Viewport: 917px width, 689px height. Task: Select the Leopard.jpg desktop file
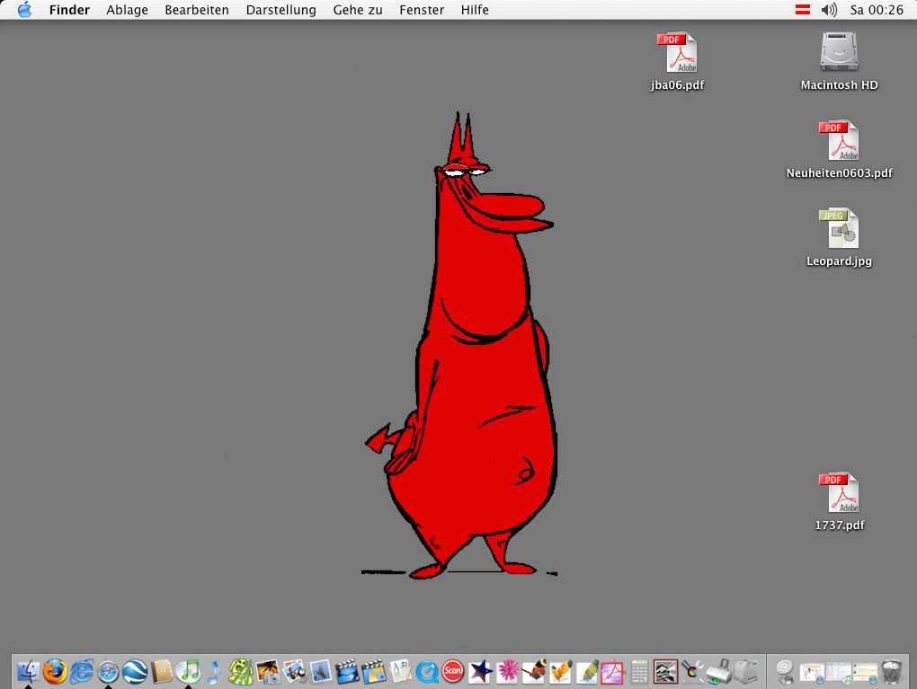tap(839, 229)
